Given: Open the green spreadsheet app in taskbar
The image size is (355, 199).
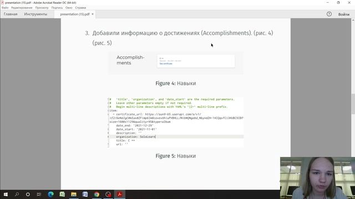Looking at the screenshot, I should point(62,194).
